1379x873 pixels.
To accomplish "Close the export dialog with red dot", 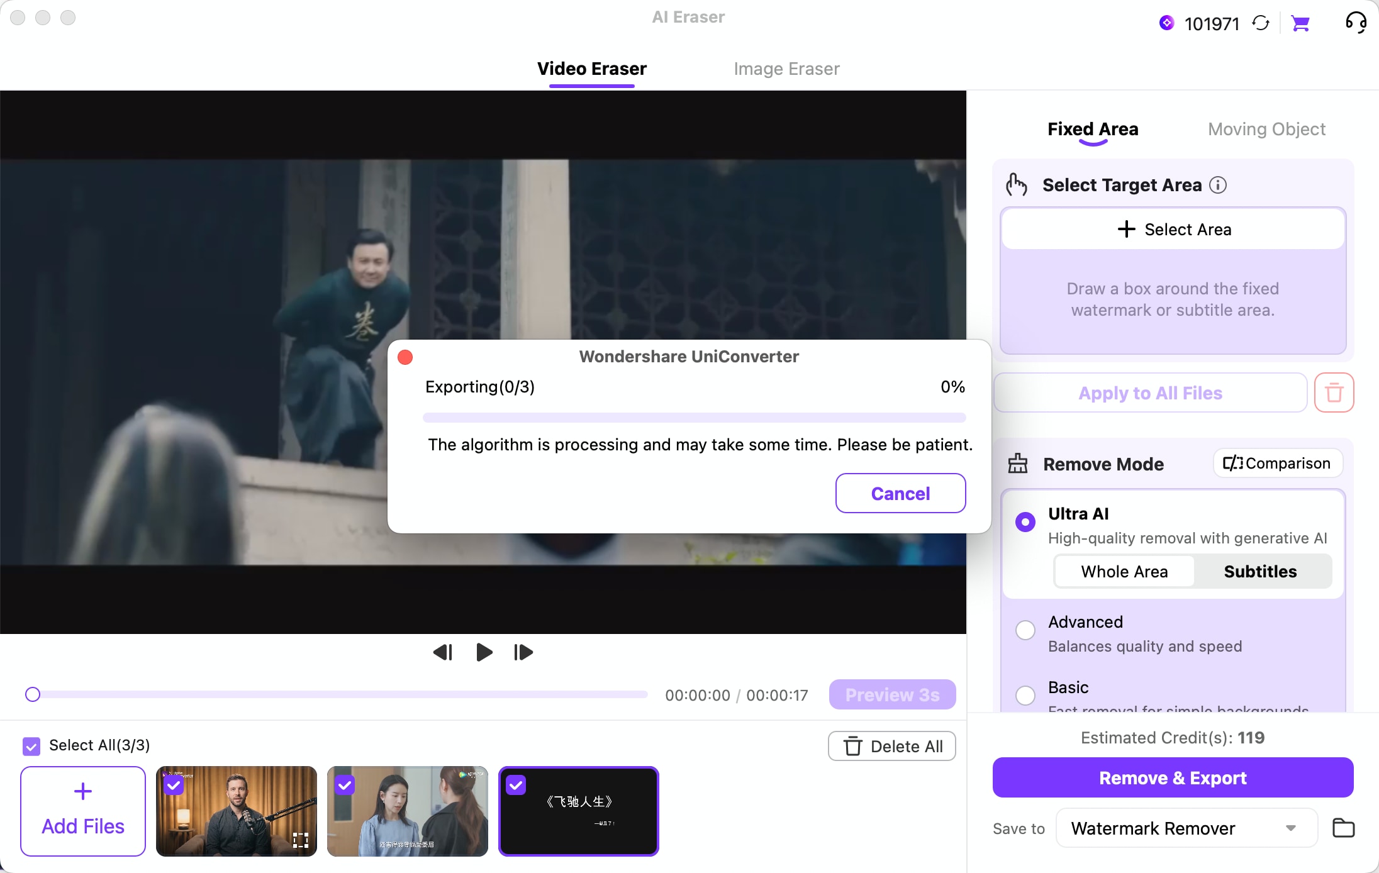I will coord(405,357).
